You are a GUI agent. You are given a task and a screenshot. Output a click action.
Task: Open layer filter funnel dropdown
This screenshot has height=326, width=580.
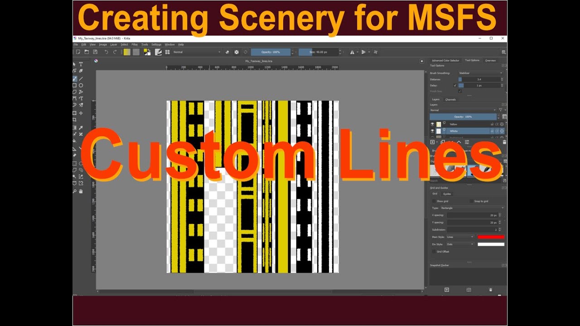pos(501,110)
